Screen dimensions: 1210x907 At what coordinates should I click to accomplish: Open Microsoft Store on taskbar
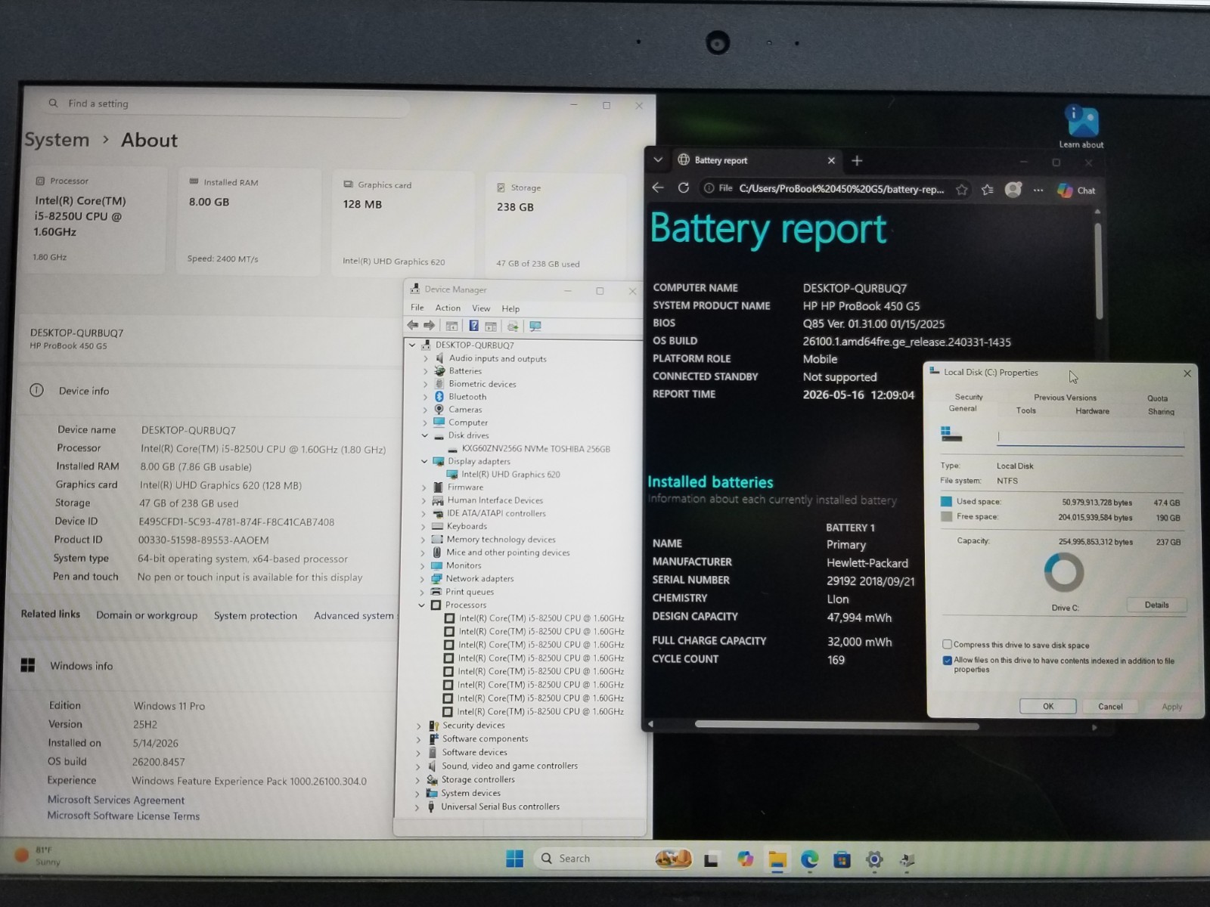842,859
